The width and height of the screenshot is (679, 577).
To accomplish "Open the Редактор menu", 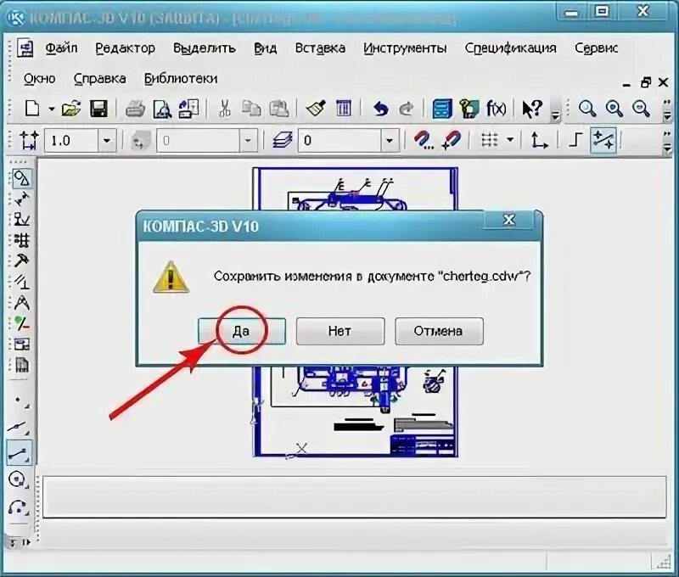I will tap(125, 48).
